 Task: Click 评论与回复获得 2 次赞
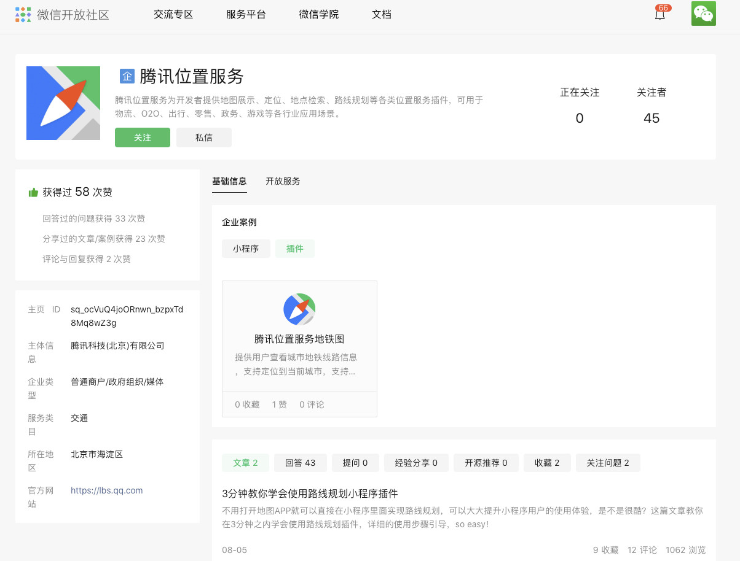[x=87, y=259]
